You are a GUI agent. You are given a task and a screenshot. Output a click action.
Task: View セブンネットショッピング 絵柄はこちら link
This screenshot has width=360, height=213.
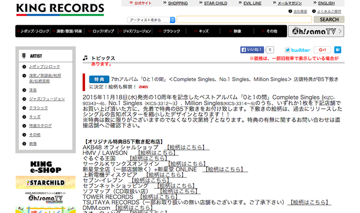[176, 186]
